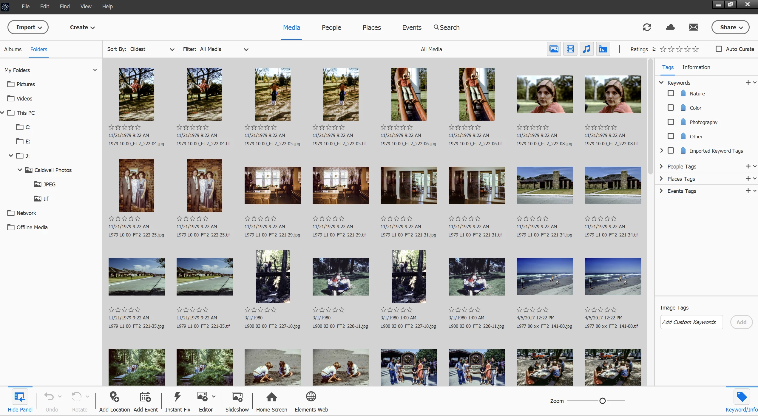Click the Zoom slider handle
This screenshot has height=416, width=758.
[602, 401]
